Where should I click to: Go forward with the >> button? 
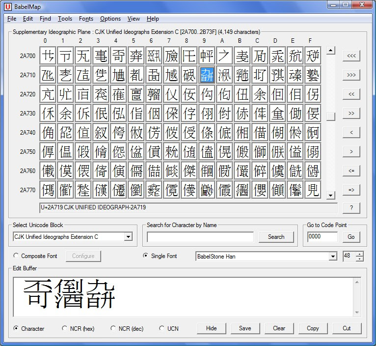(x=351, y=114)
